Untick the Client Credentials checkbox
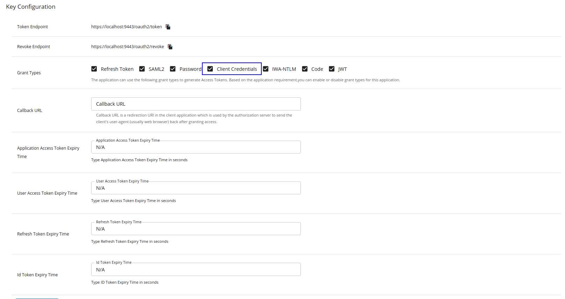565x299 pixels. click(x=210, y=69)
